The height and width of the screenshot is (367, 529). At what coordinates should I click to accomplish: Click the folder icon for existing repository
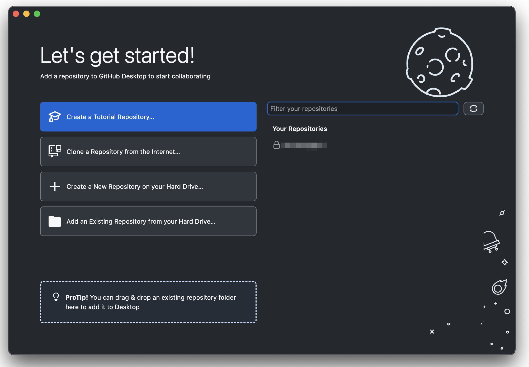pos(55,221)
